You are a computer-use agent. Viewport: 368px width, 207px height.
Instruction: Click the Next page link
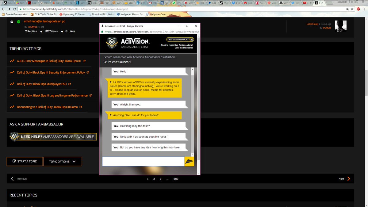[x=341, y=179]
